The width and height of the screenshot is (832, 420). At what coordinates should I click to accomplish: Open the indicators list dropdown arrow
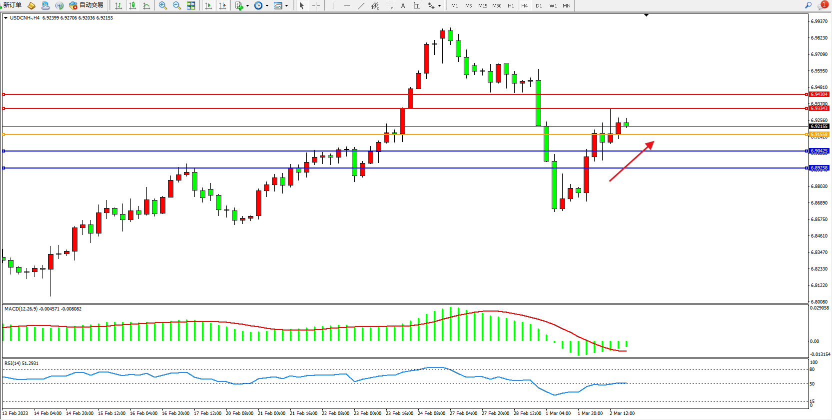247,6
